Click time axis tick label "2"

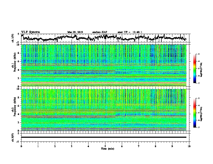[x=55, y=146]
